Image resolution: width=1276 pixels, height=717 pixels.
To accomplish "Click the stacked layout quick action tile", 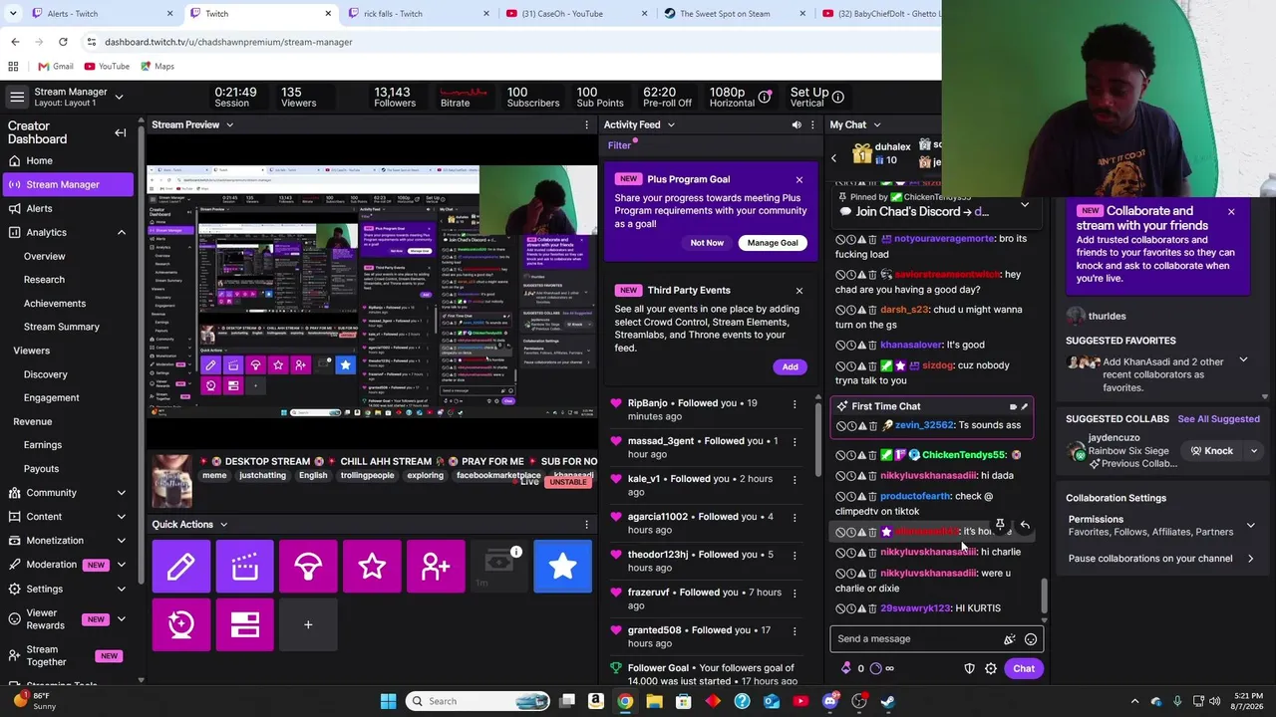I will click(244, 624).
